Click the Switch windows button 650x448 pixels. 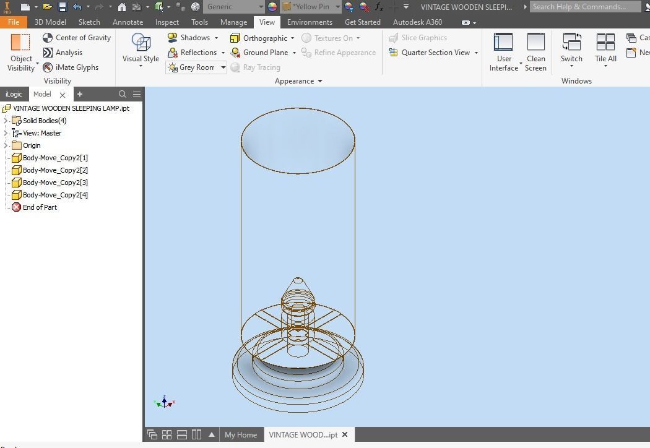pyautogui.click(x=571, y=50)
